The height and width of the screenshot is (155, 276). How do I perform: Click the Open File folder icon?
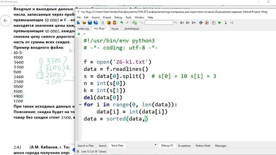click(x=84, y=22)
